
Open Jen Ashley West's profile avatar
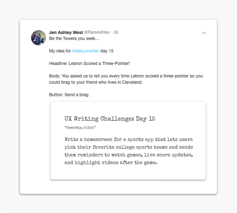point(39,38)
